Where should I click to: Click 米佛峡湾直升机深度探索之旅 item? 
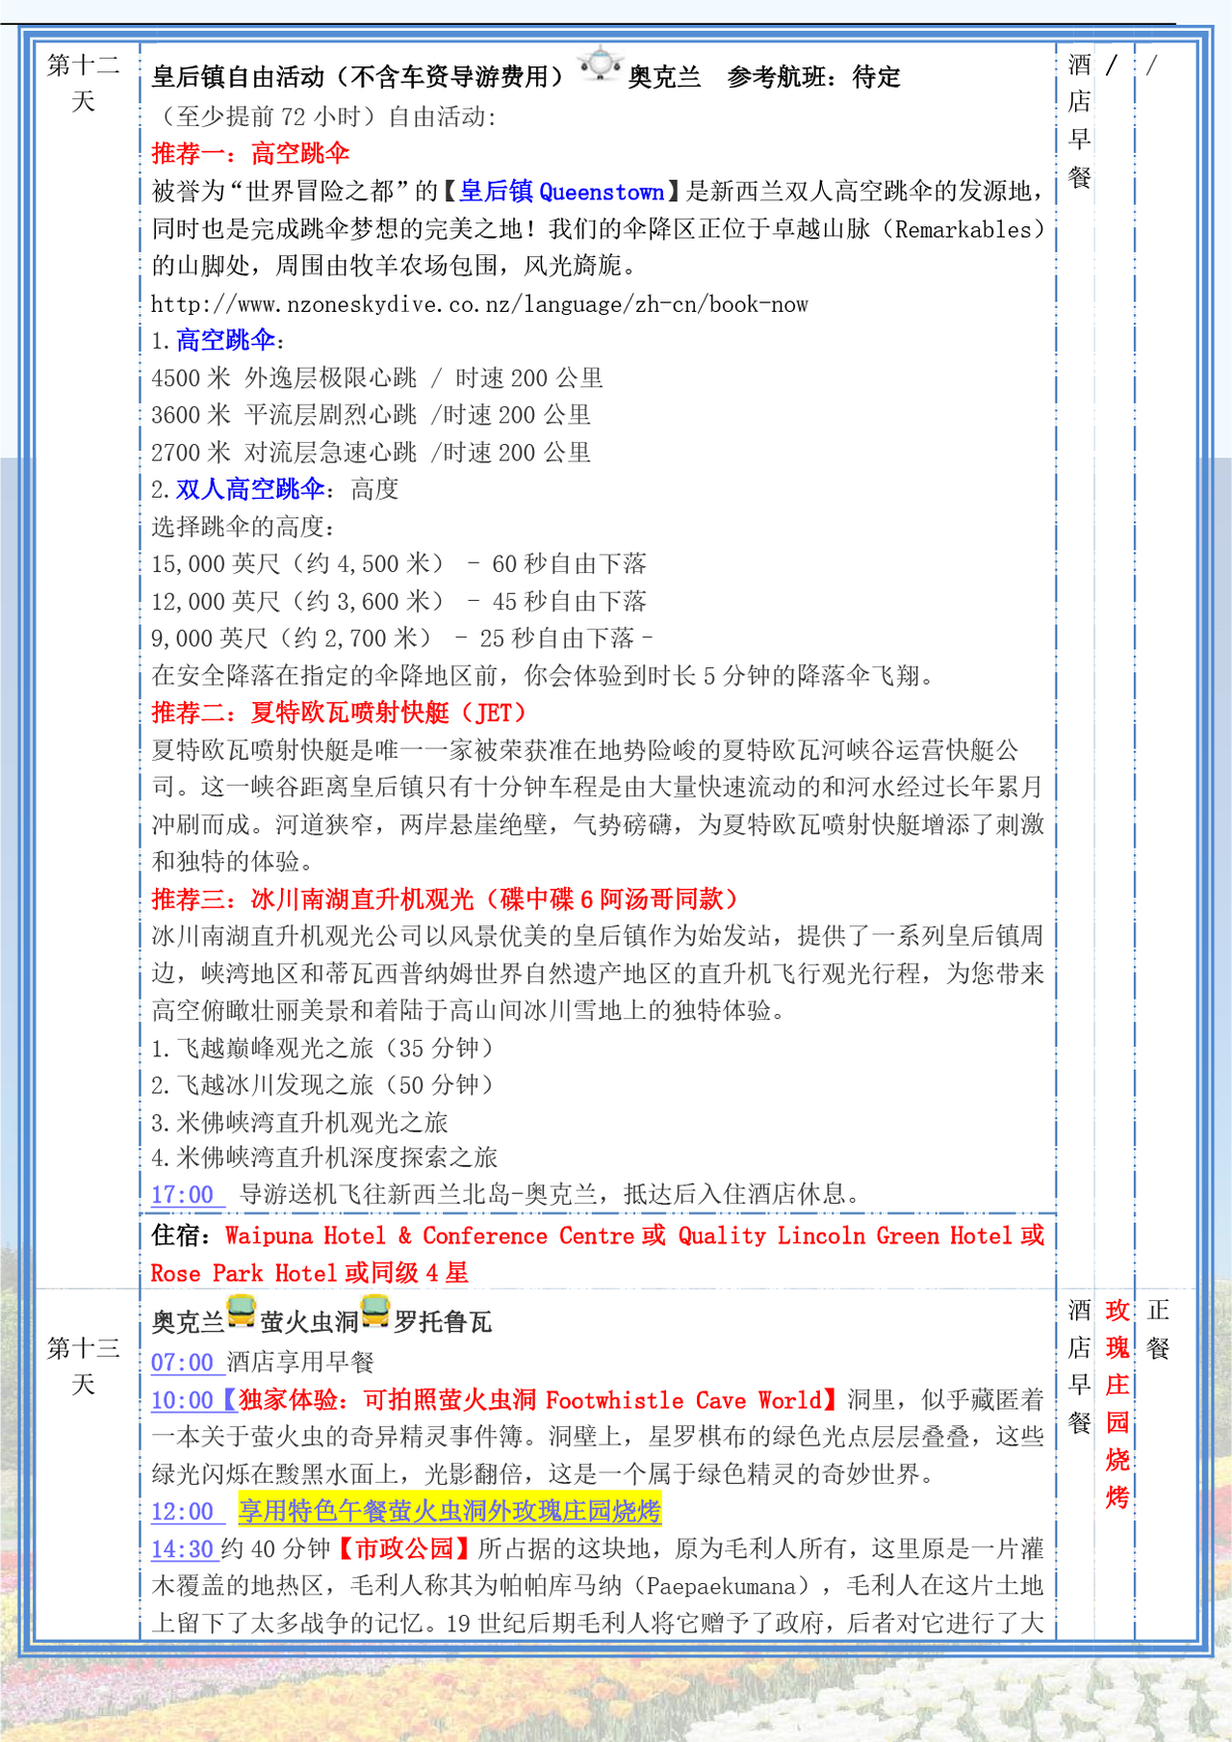point(324,1157)
